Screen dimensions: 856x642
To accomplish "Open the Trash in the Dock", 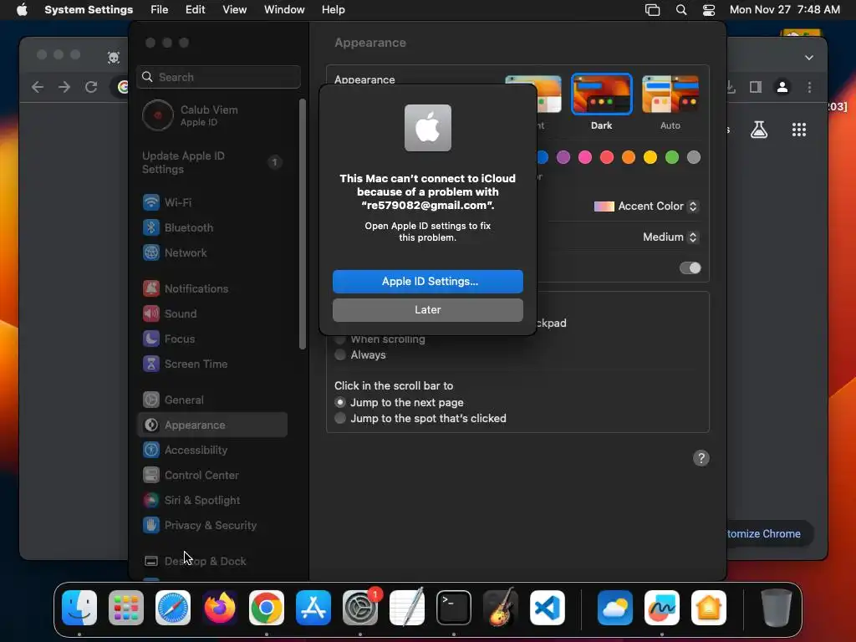I will [x=777, y=608].
